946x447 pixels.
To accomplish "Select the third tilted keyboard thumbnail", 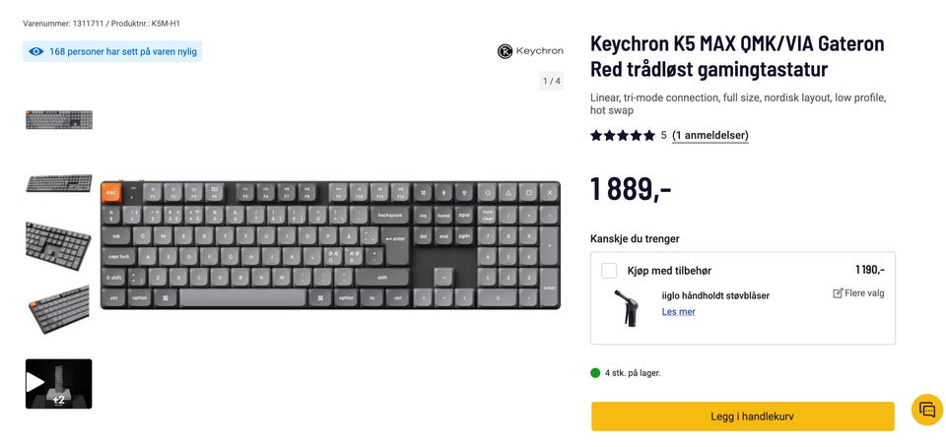I will [58, 246].
